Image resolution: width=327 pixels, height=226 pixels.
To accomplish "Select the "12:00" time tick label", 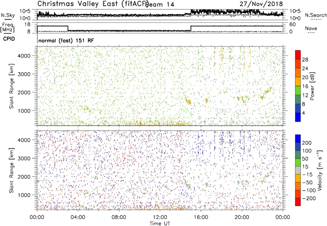I will click(x=160, y=217).
